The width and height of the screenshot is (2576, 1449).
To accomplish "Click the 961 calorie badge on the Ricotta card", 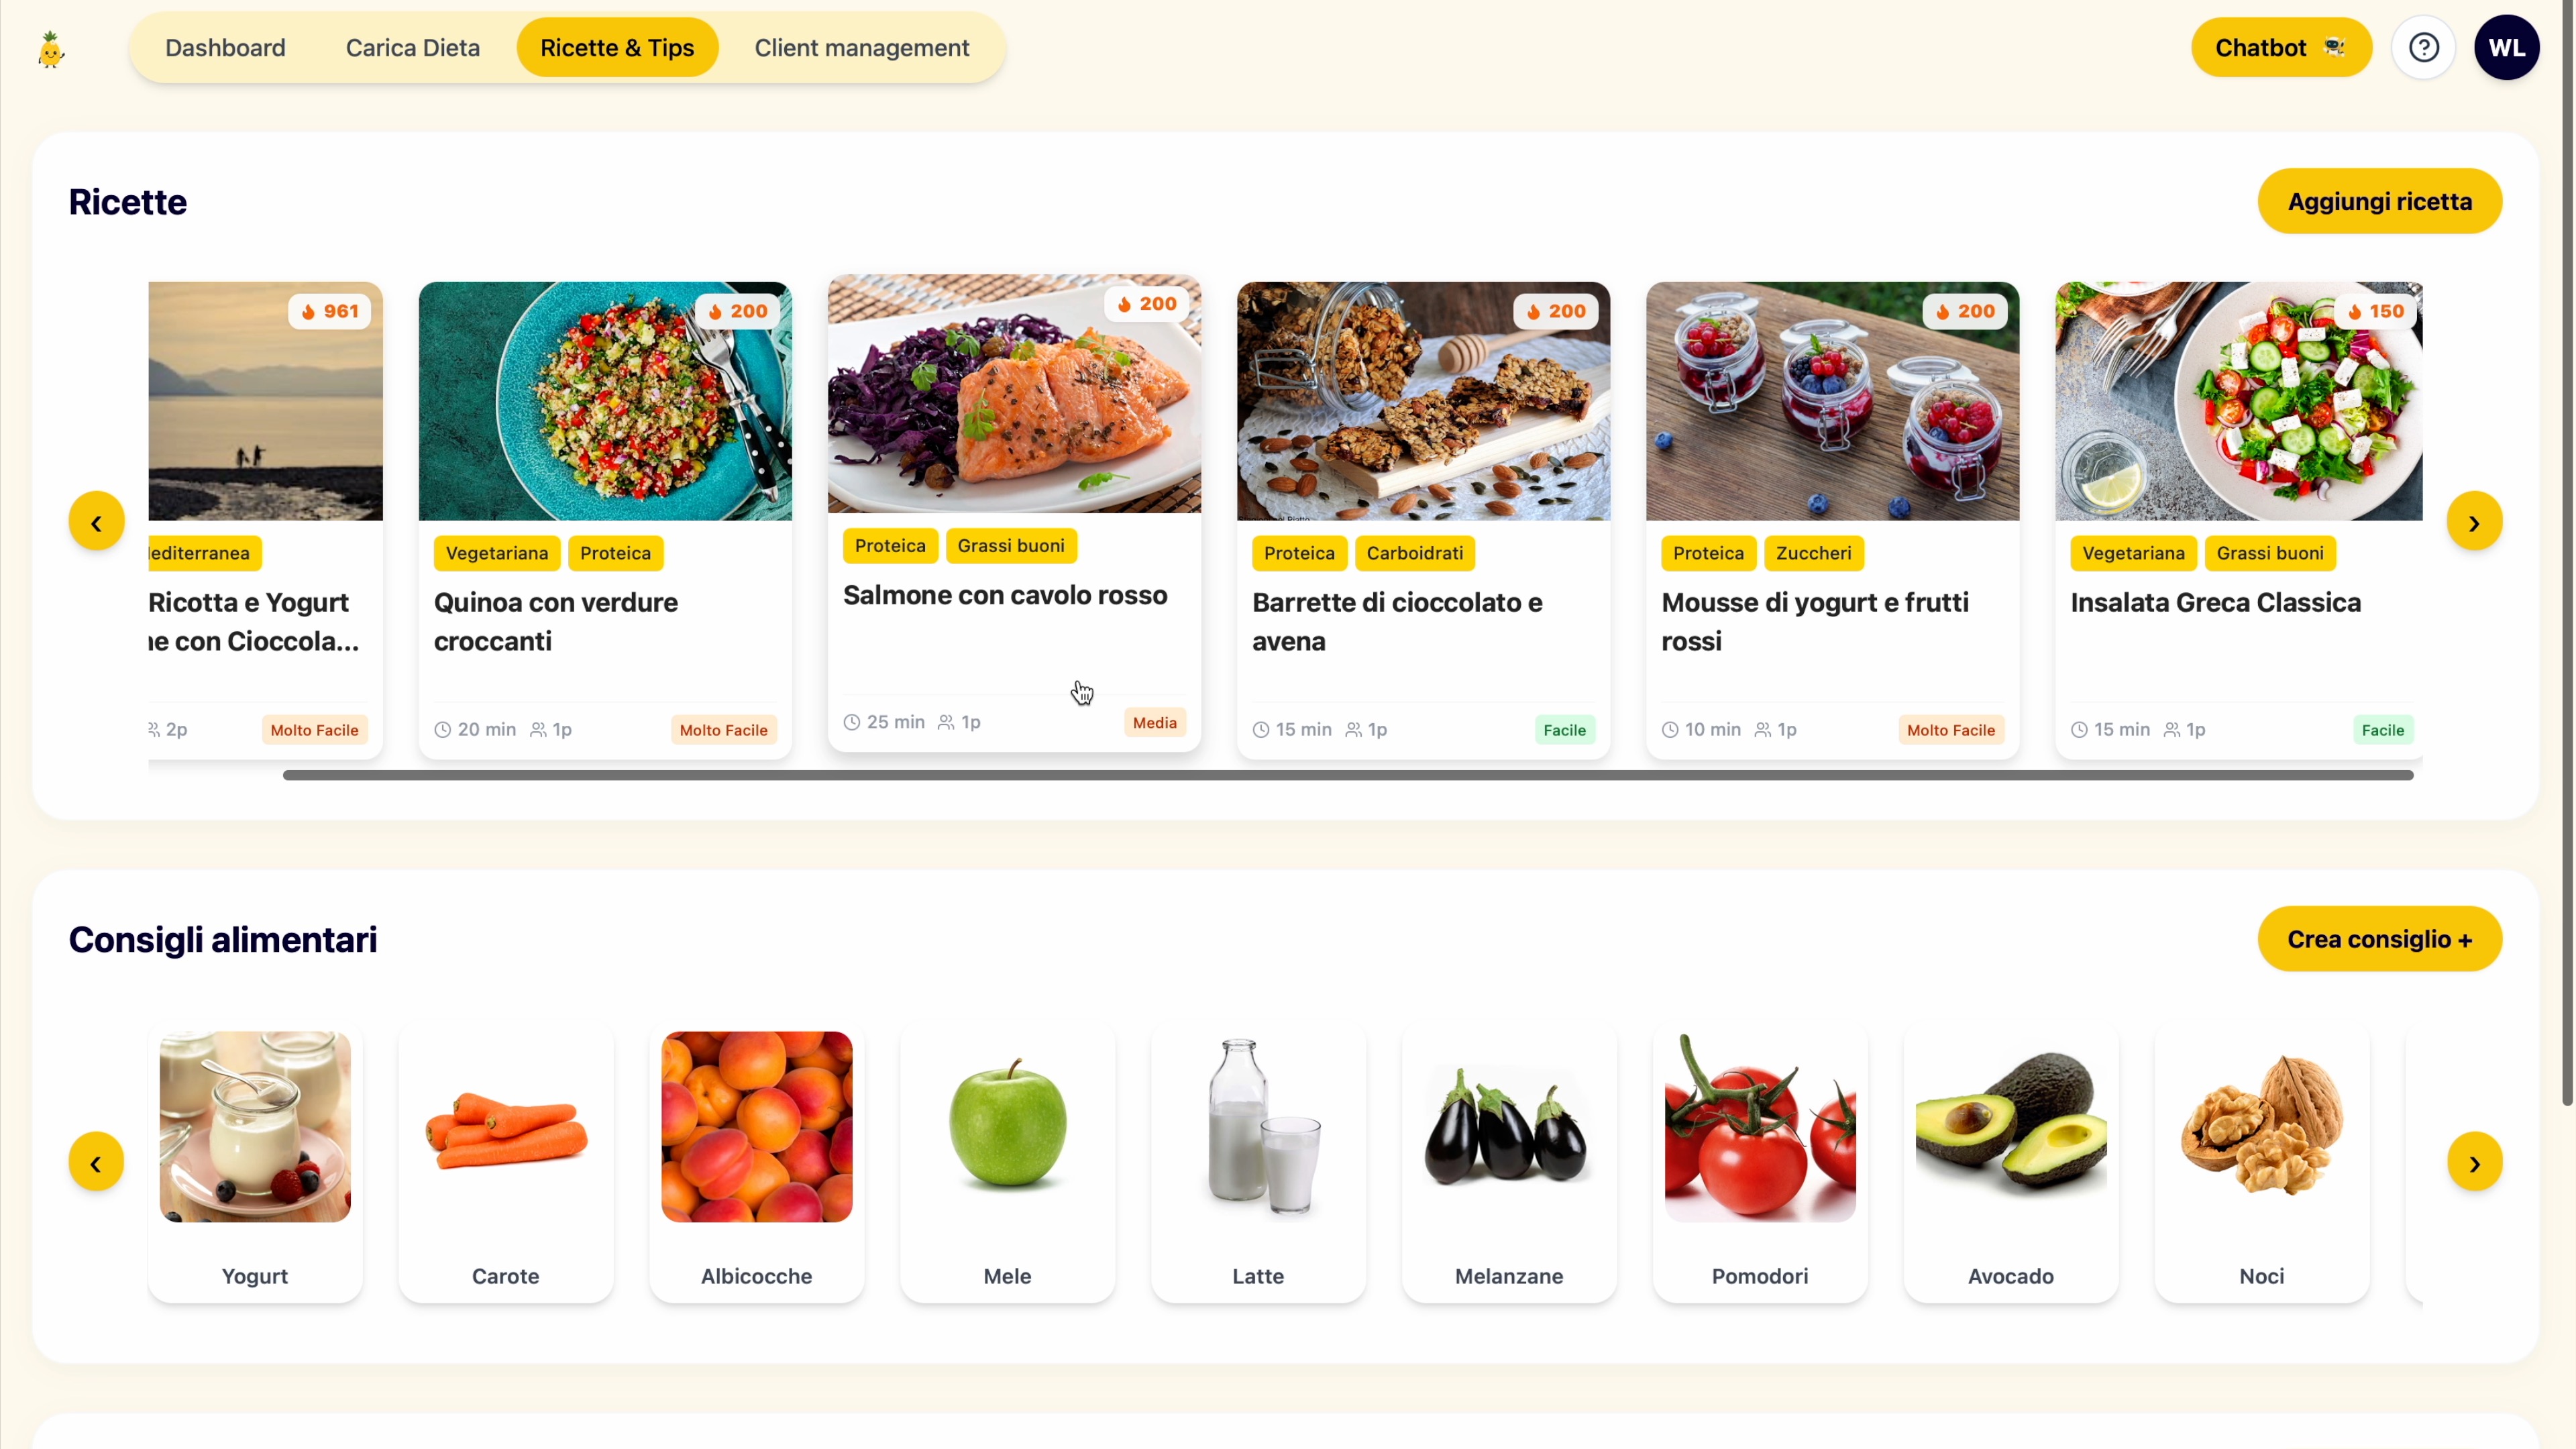I will tap(330, 311).
